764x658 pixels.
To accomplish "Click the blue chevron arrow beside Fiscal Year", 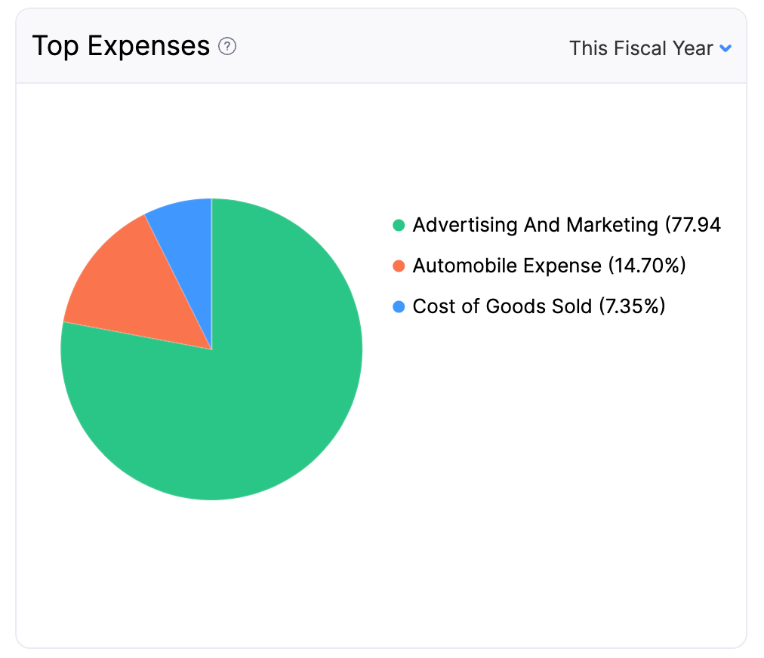I will (x=725, y=48).
